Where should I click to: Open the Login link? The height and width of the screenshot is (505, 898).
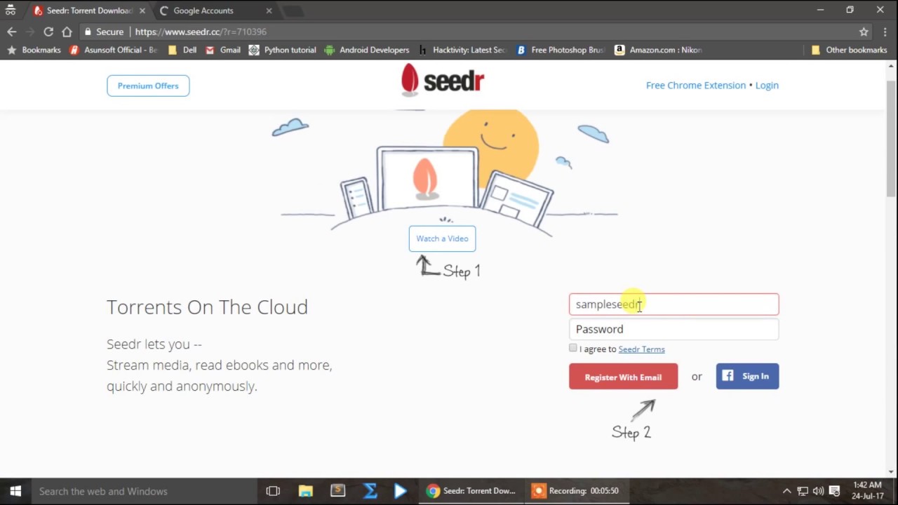[x=767, y=85]
